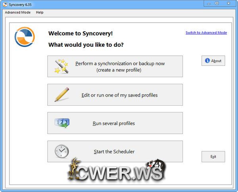Maximize the Syncovery window
Image resolution: width=238 pixels, height=192 pixels.
217,3
